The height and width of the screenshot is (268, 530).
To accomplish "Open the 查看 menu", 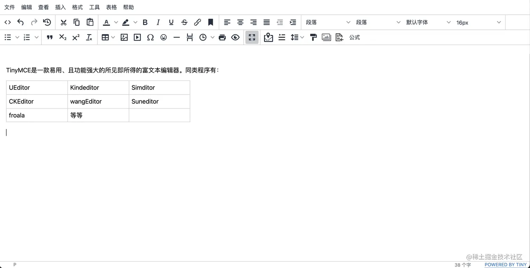I will coord(43,7).
